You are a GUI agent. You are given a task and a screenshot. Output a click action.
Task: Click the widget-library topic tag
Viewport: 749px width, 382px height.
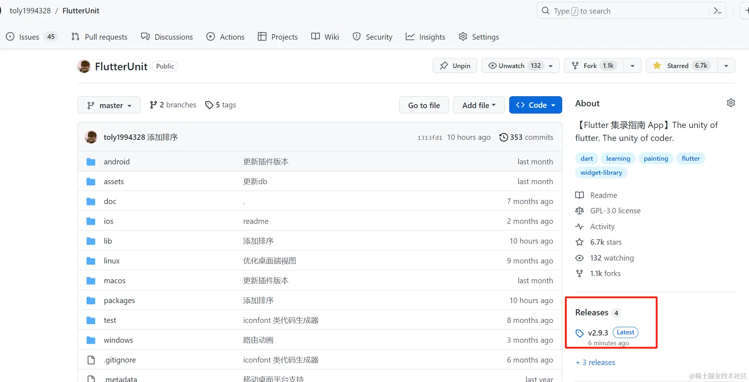point(601,173)
